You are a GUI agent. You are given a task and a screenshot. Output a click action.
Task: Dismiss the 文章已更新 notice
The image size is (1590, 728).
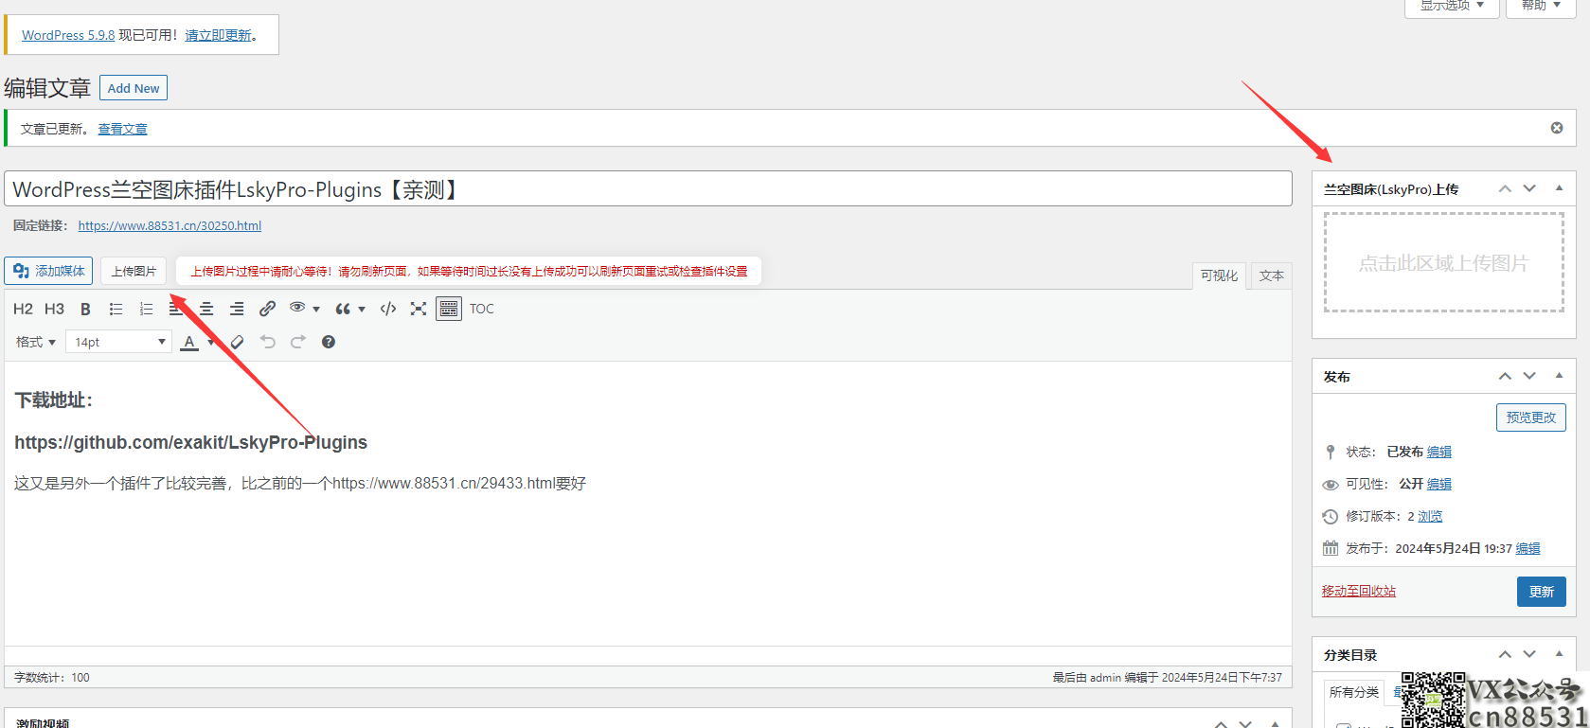pos(1557,128)
